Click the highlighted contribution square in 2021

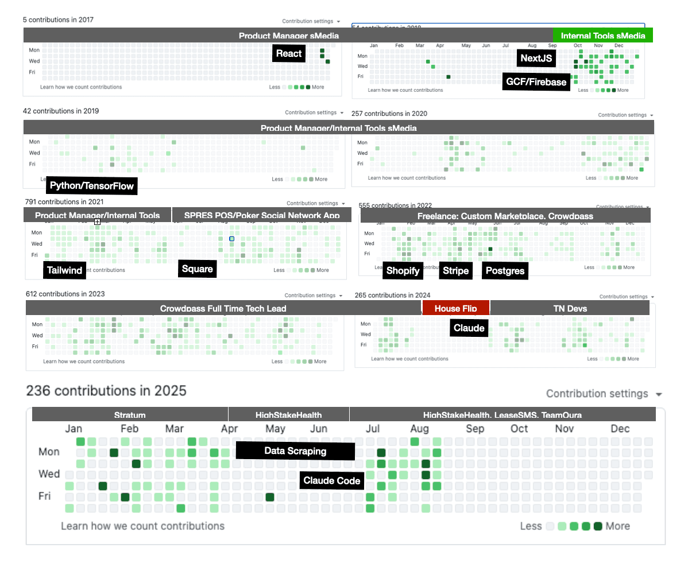pos(231,239)
